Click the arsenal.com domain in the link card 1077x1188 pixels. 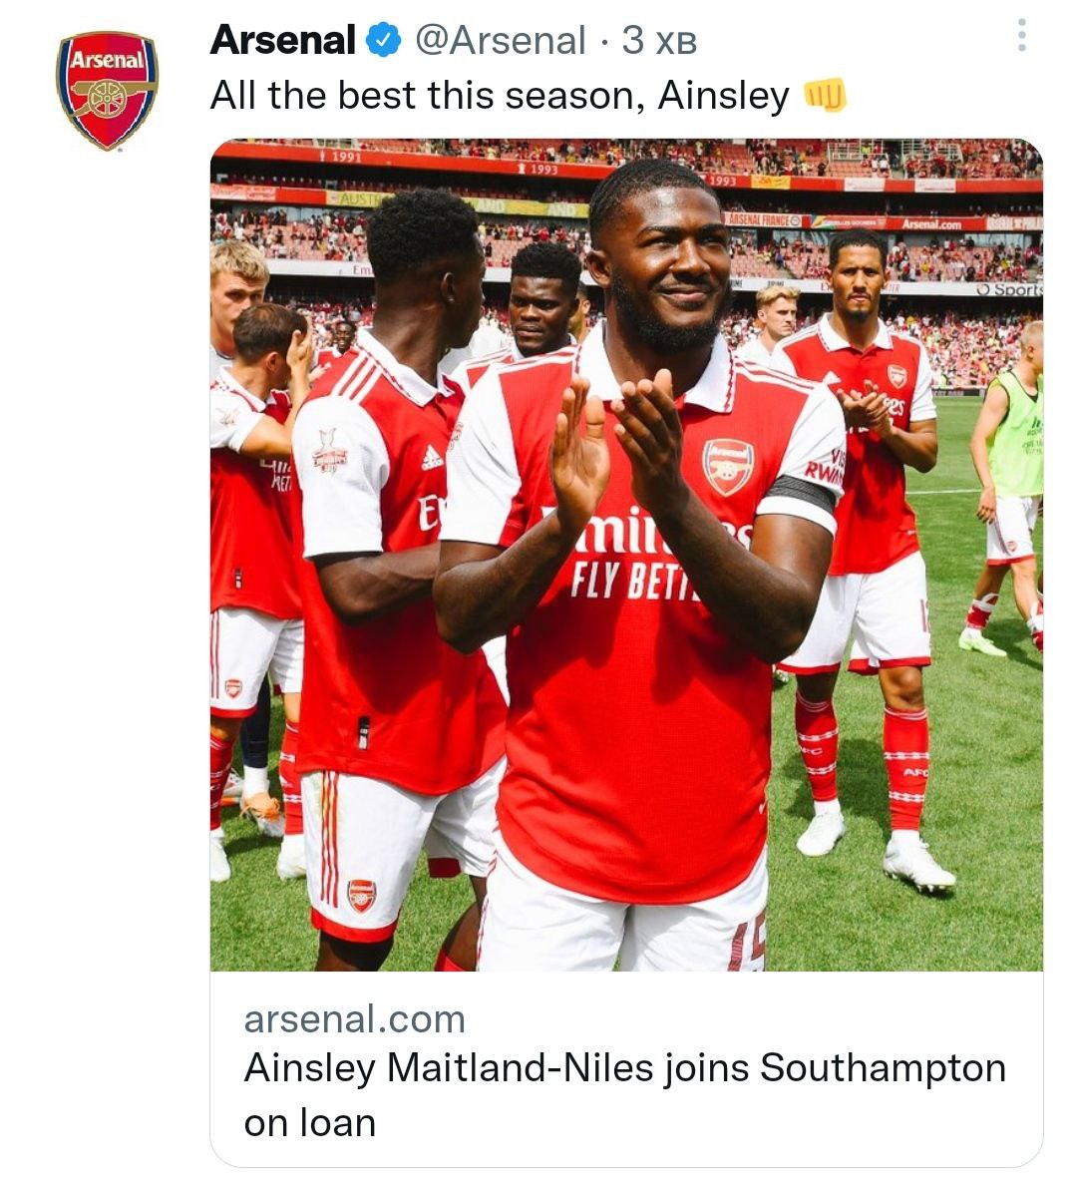[x=354, y=1018]
